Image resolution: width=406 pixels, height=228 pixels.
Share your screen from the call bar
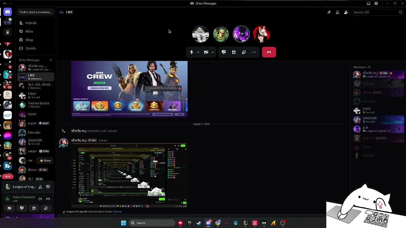[x=224, y=52]
